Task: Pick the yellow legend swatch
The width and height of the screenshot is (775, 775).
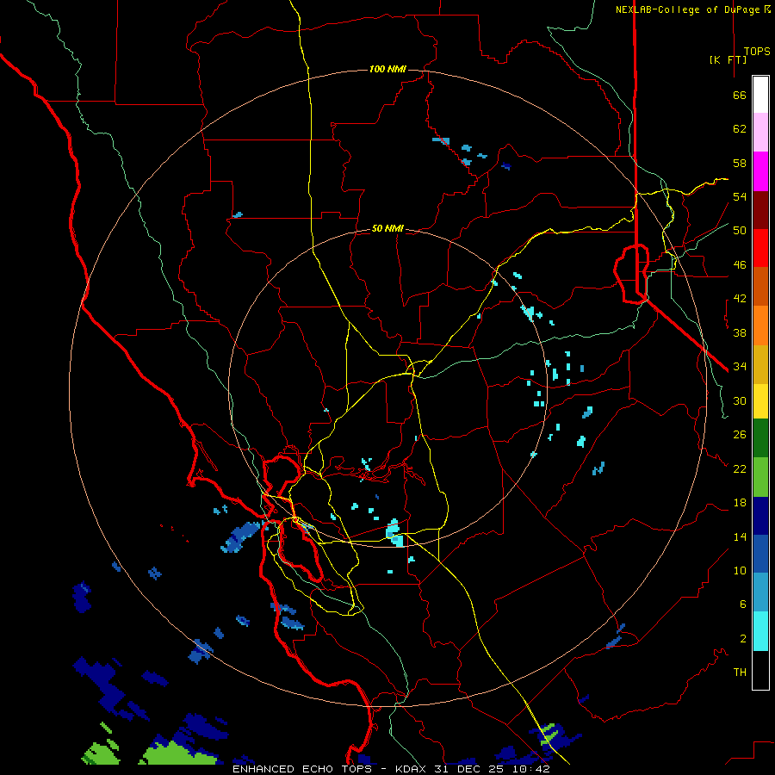Action: click(760, 401)
